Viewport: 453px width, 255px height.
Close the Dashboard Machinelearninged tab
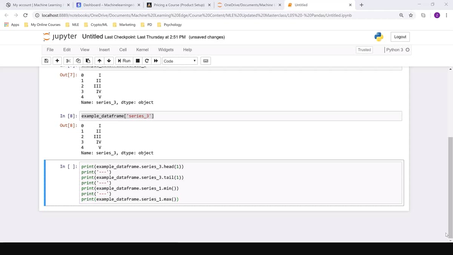tap(139, 5)
